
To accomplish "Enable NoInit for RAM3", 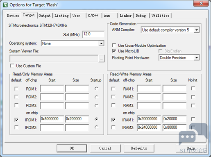I will pos(193,105).
